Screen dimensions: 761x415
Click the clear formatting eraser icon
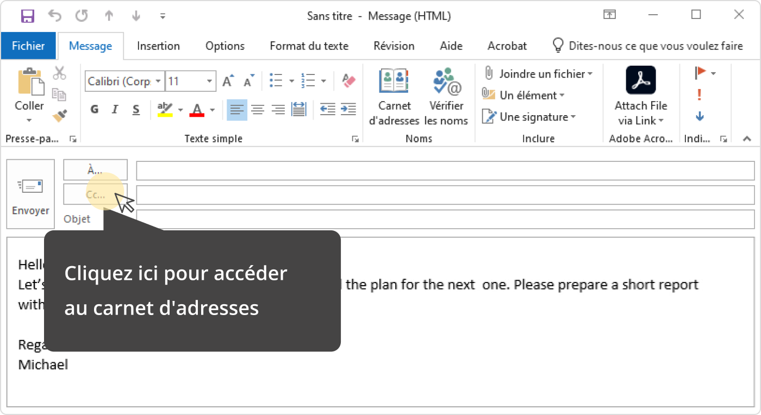pos(348,81)
